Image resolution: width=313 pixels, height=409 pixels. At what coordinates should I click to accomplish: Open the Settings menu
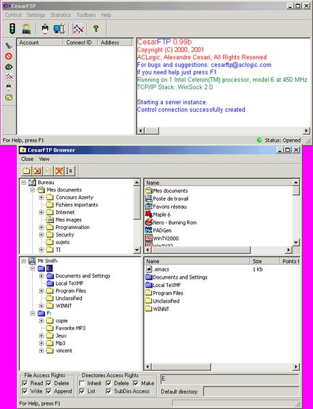36,15
